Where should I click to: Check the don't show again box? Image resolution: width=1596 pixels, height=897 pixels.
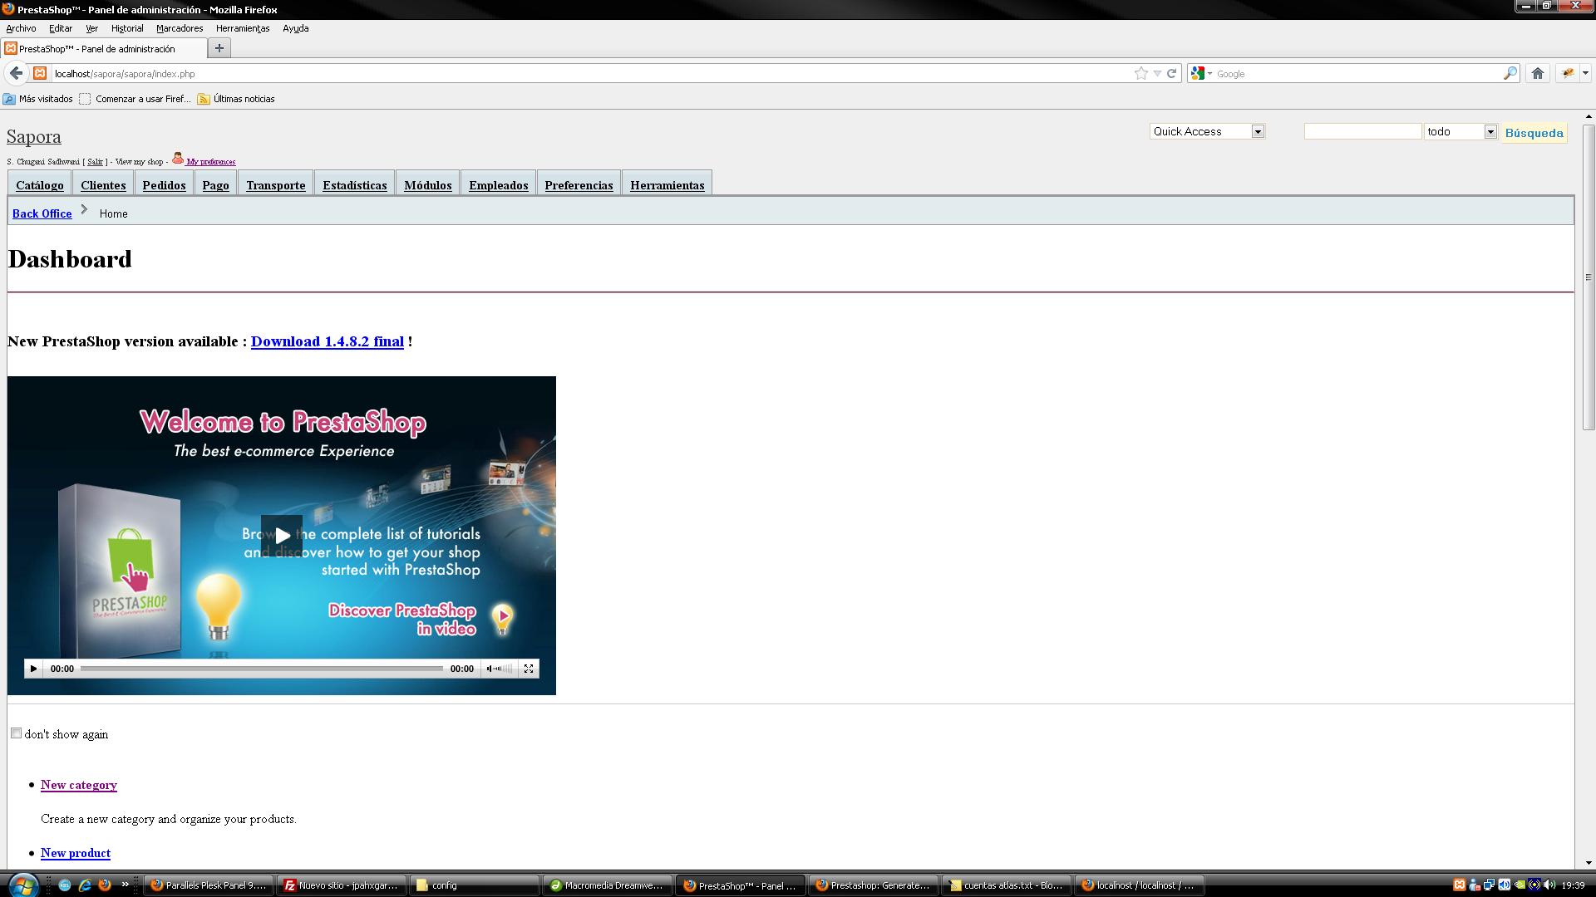[x=16, y=733]
